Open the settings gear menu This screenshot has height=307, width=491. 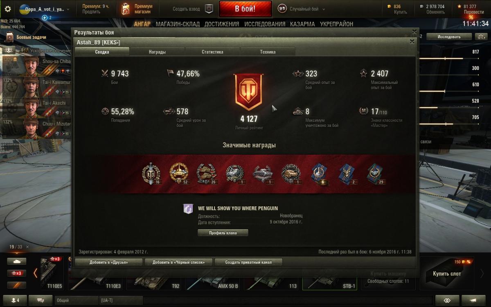pos(7,9)
